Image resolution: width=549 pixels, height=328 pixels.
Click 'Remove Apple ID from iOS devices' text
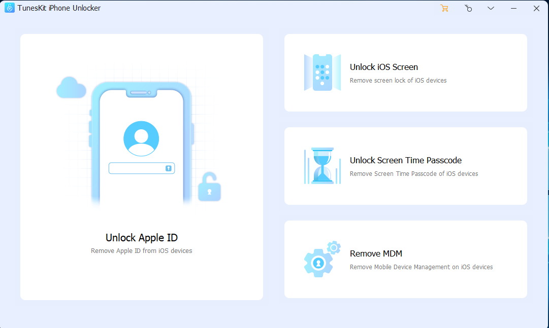click(142, 251)
